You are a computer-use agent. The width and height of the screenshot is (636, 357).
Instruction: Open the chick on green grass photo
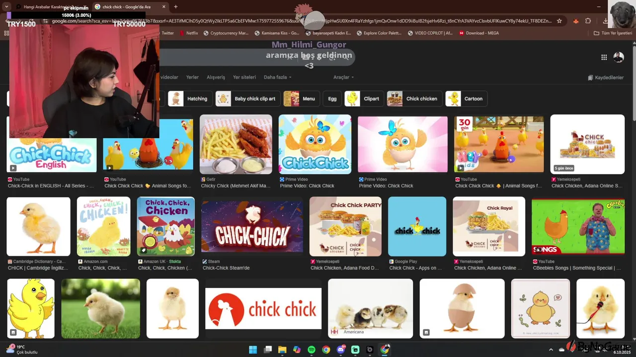click(100, 308)
